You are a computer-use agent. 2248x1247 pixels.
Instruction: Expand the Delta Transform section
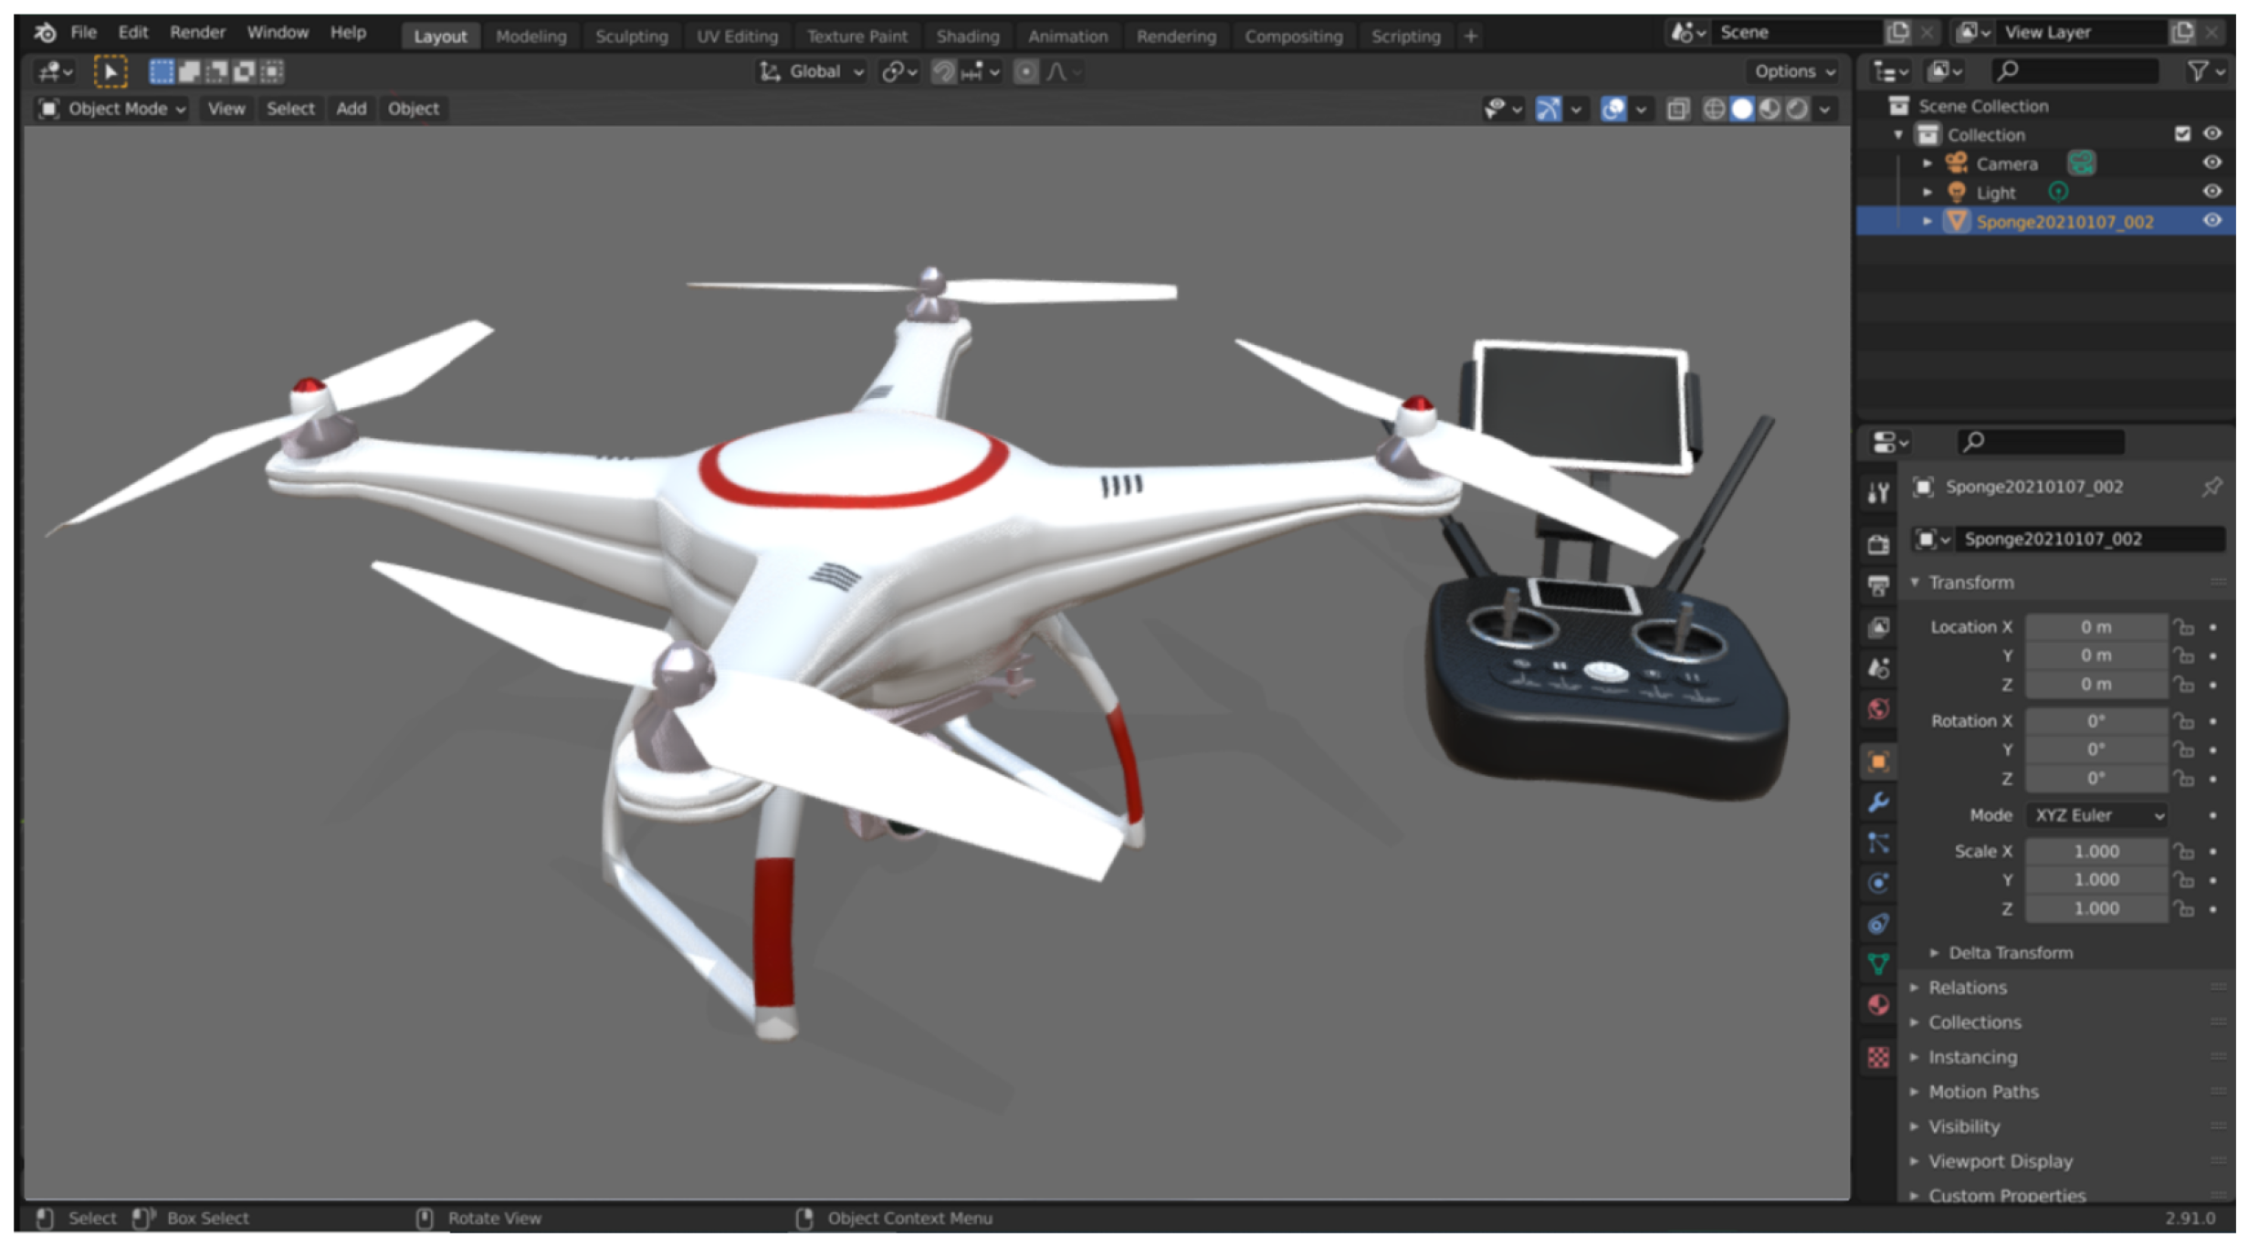click(x=2011, y=952)
